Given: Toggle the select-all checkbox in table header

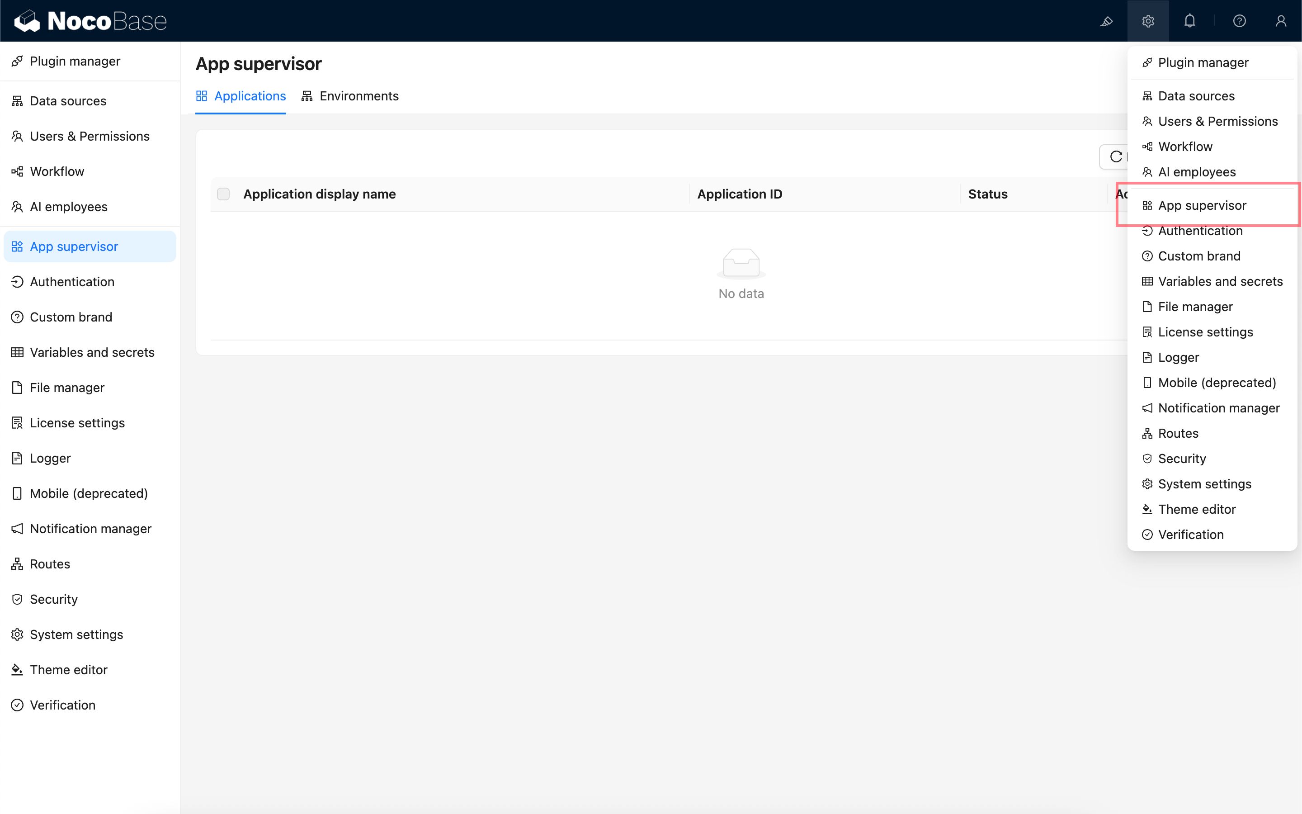Looking at the screenshot, I should 223,194.
